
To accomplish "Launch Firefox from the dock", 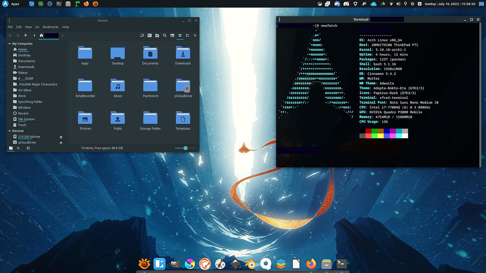I will 311,263.
